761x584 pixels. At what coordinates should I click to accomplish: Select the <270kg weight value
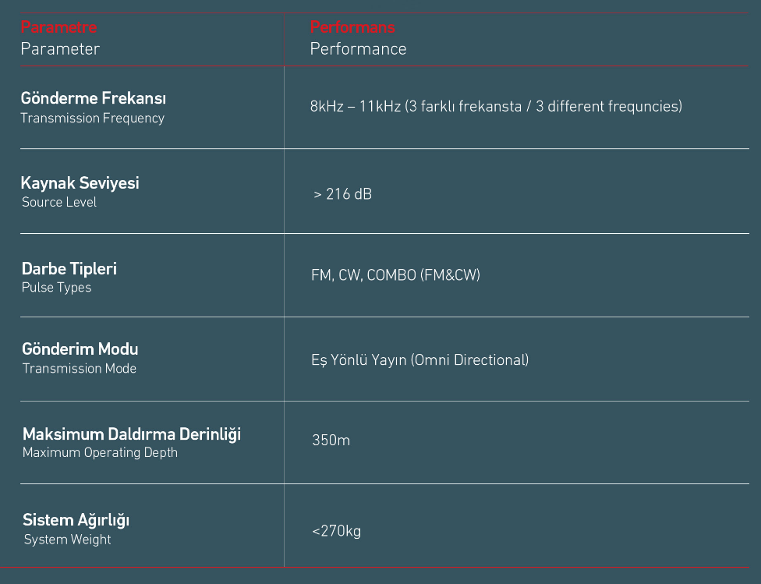tap(336, 532)
